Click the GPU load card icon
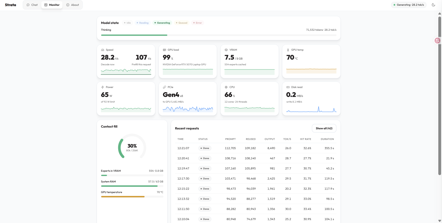This screenshot has width=442, height=223. pyautogui.click(x=165, y=50)
